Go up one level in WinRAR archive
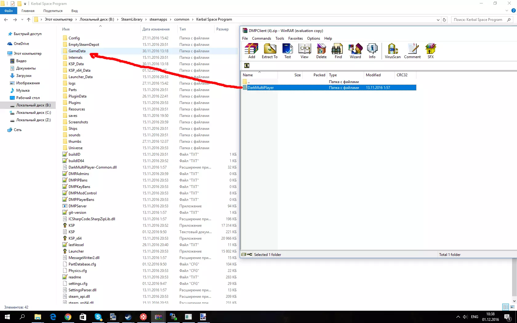 tap(247, 66)
